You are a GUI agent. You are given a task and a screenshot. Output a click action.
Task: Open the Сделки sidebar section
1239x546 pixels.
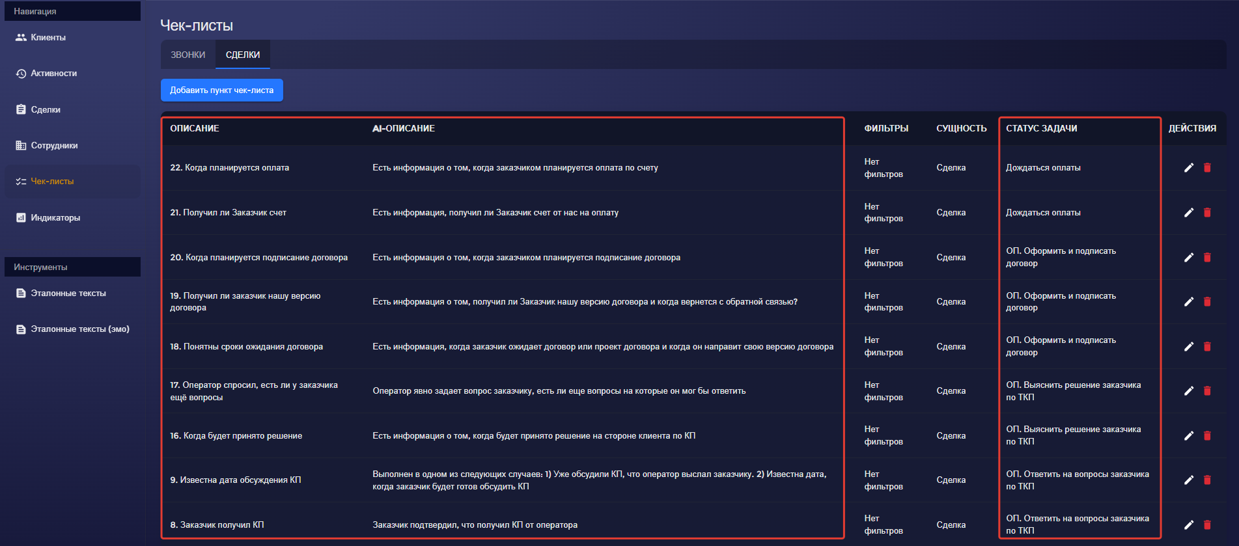pyautogui.click(x=46, y=110)
